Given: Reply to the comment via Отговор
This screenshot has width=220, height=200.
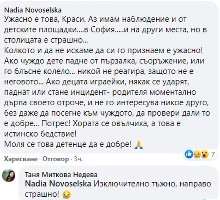Looking at the screenshot, I should 56,159.
